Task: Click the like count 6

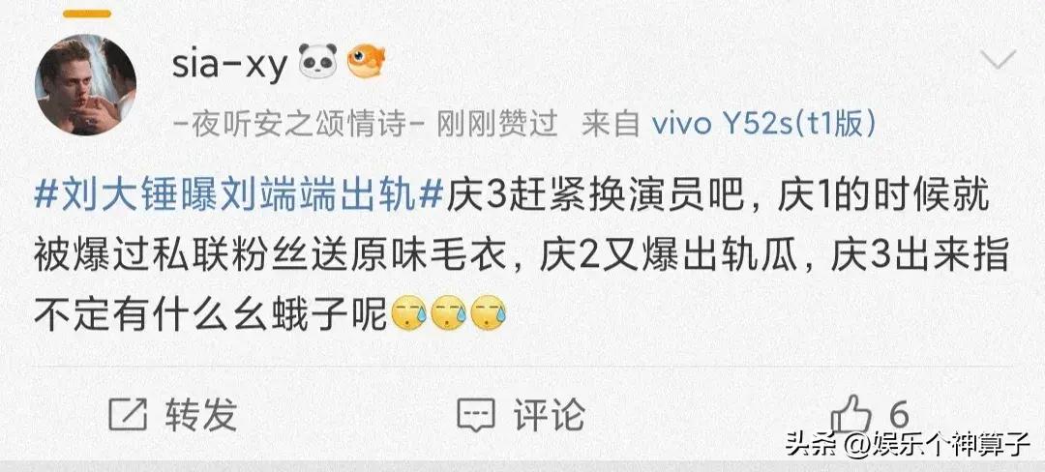Action: click(899, 415)
